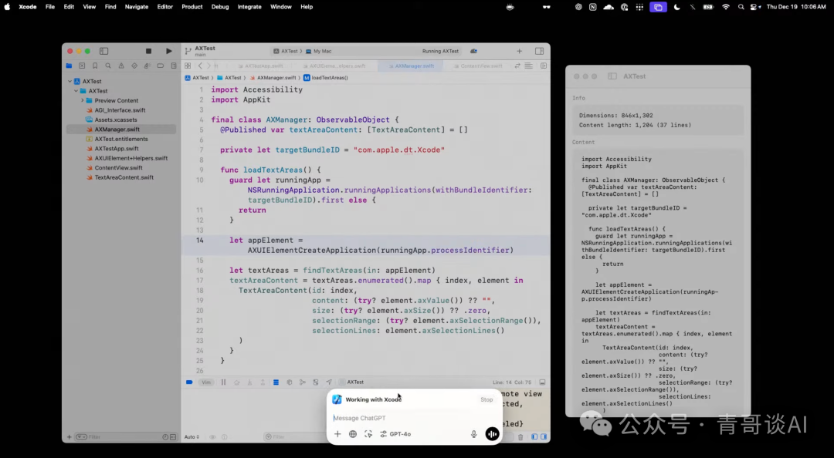Toggle the Xcode navigator sidebar
This screenshot has height=458, width=834.
point(104,51)
